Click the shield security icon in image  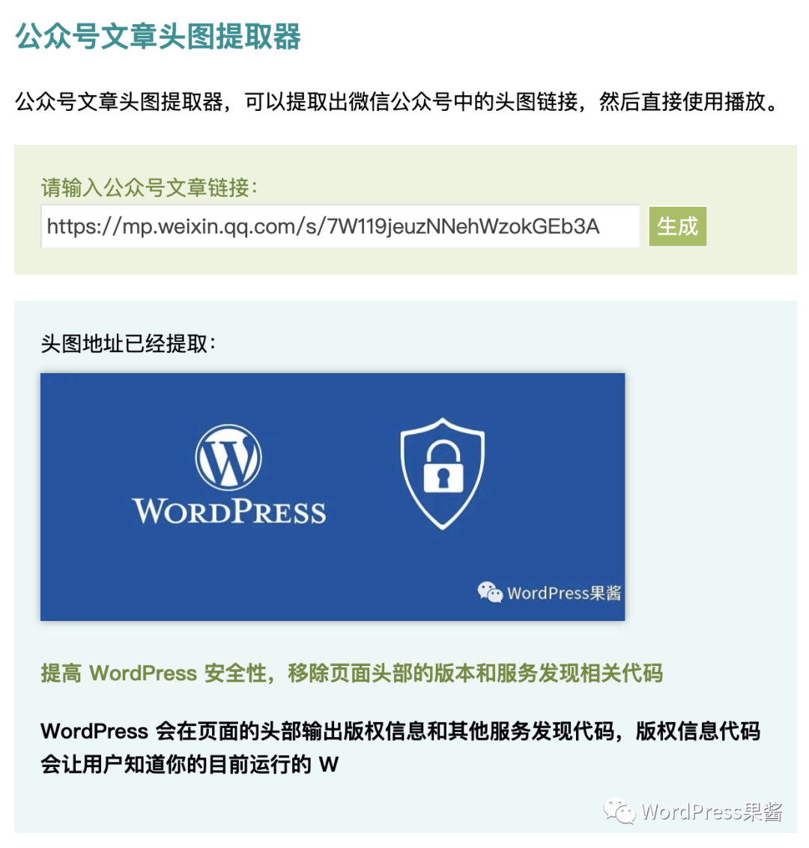tap(443, 473)
